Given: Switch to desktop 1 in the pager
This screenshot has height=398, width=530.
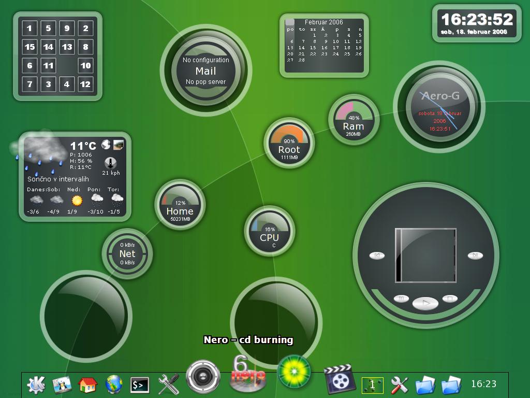Looking at the screenshot, I should [372, 385].
